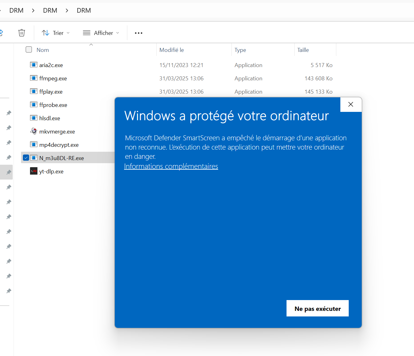Sort by the Type column header

tap(240, 50)
